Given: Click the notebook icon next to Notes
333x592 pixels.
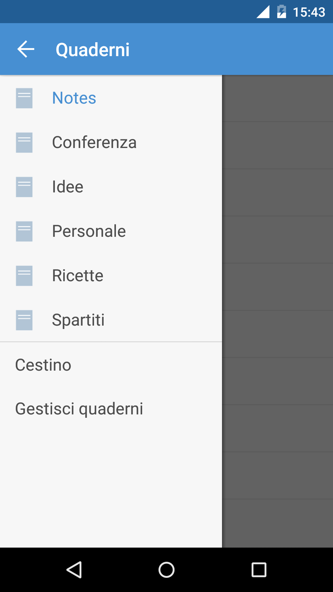Looking at the screenshot, I should (24, 98).
